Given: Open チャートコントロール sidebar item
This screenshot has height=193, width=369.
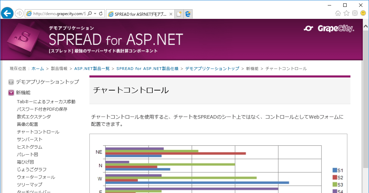Looking at the screenshot, I should click(x=38, y=132).
